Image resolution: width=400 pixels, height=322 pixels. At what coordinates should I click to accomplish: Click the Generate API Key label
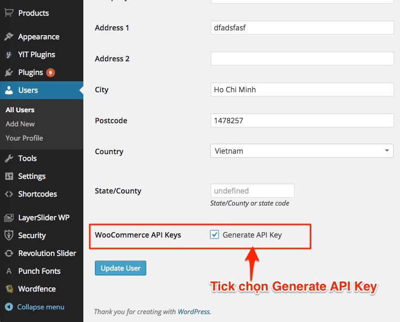252,235
